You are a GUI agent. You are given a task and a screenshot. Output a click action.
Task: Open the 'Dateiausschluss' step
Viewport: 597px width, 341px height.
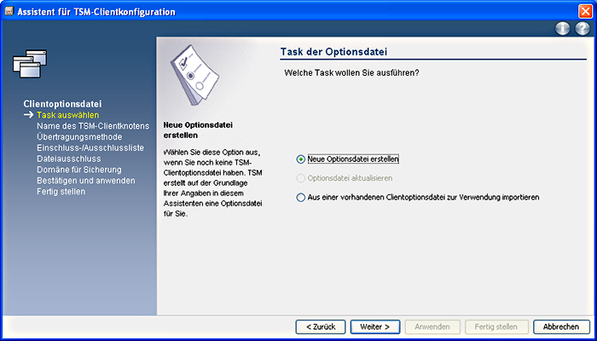coord(69,159)
